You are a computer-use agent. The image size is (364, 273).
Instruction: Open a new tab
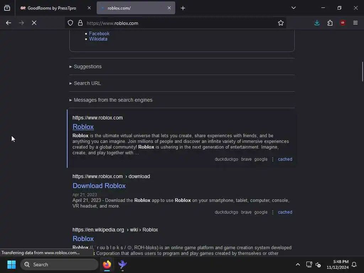coord(183,8)
